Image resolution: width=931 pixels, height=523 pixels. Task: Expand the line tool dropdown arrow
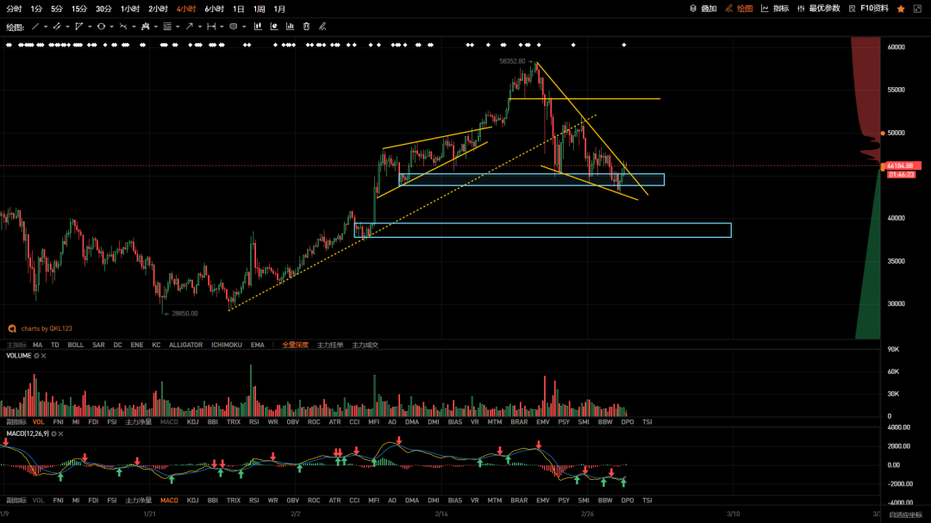click(x=46, y=27)
